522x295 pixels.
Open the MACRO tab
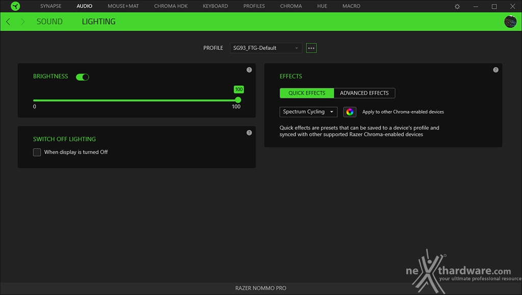click(351, 6)
